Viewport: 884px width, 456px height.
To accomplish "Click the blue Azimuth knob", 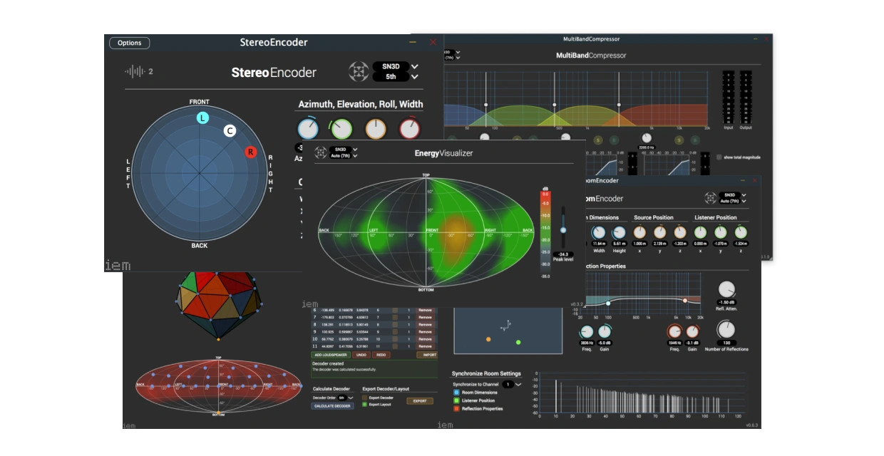I will pyautogui.click(x=308, y=128).
